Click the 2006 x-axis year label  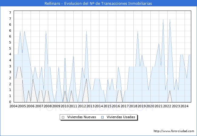[31, 106]
